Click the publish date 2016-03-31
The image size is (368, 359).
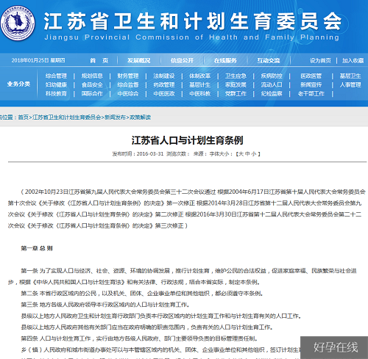click(150, 154)
